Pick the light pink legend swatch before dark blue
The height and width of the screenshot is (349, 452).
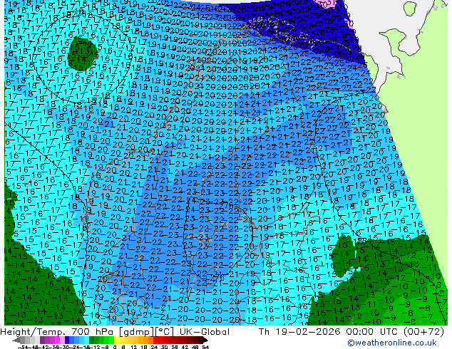[x=62, y=340]
